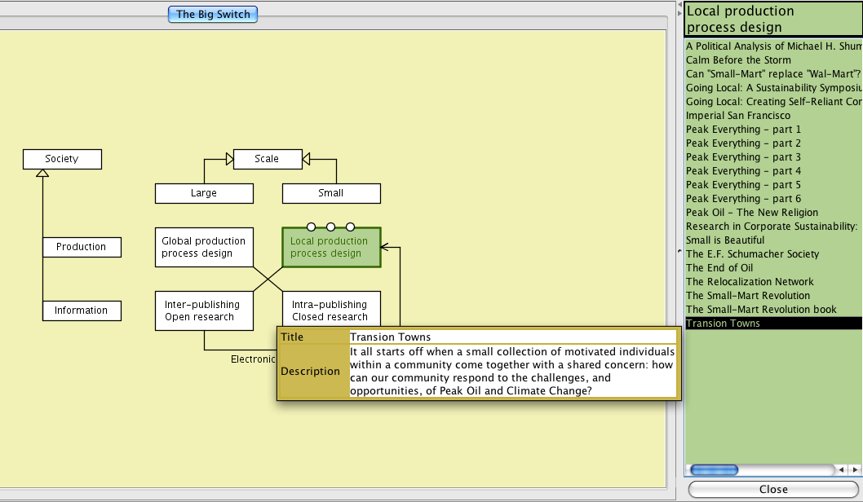Select the Scale concept box
The image size is (863, 502).
click(x=267, y=159)
